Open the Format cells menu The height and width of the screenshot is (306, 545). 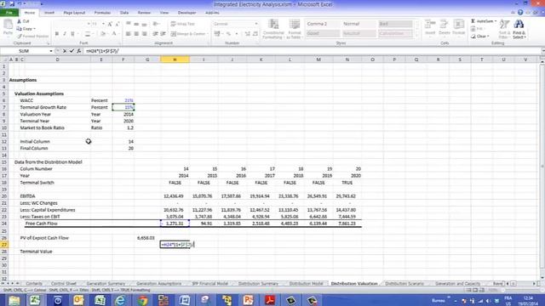coord(458,27)
